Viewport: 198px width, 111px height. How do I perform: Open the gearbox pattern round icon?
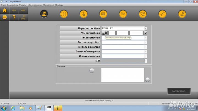(x=64, y=14)
